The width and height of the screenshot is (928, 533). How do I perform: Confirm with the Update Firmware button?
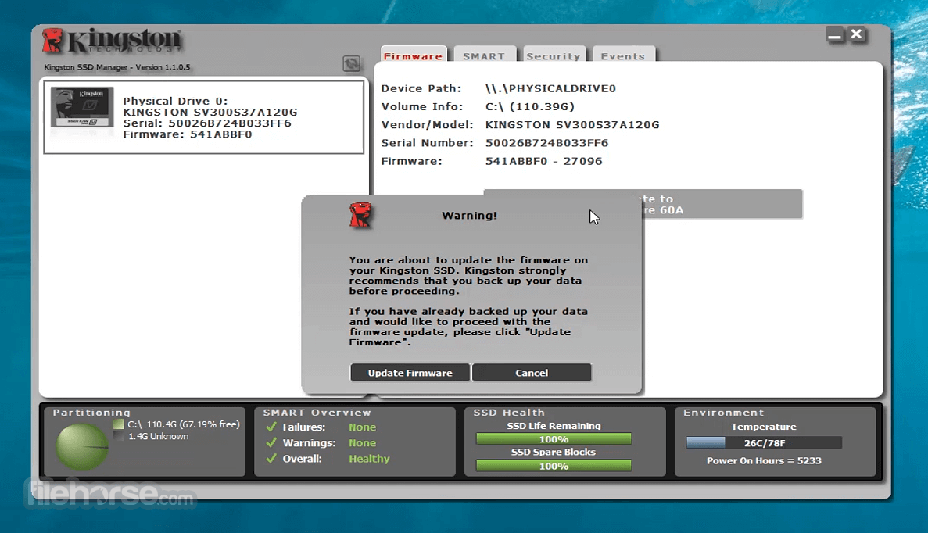[x=410, y=373]
